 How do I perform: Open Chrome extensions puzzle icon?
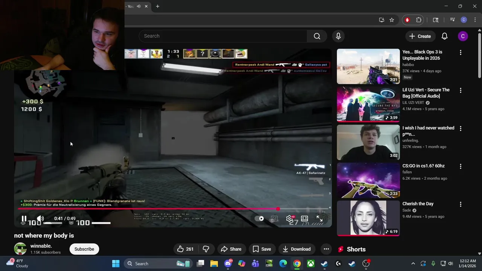click(x=419, y=20)
